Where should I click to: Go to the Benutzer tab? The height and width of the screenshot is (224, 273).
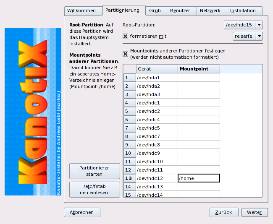182,11
